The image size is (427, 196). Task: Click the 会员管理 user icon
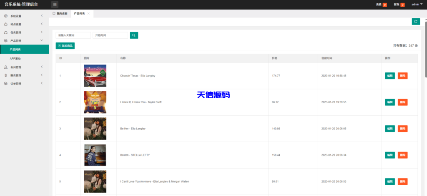6,67
